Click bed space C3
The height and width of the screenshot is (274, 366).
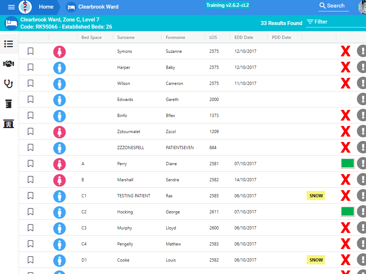click(x=84, y=228)
